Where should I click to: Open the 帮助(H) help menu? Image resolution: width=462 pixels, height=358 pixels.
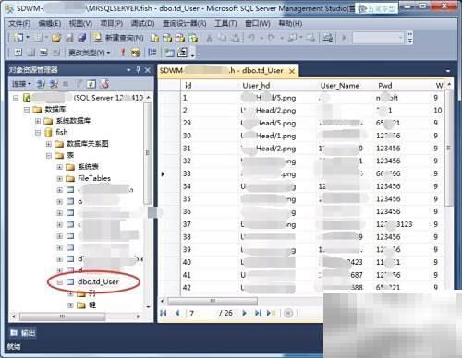[290, 23]
